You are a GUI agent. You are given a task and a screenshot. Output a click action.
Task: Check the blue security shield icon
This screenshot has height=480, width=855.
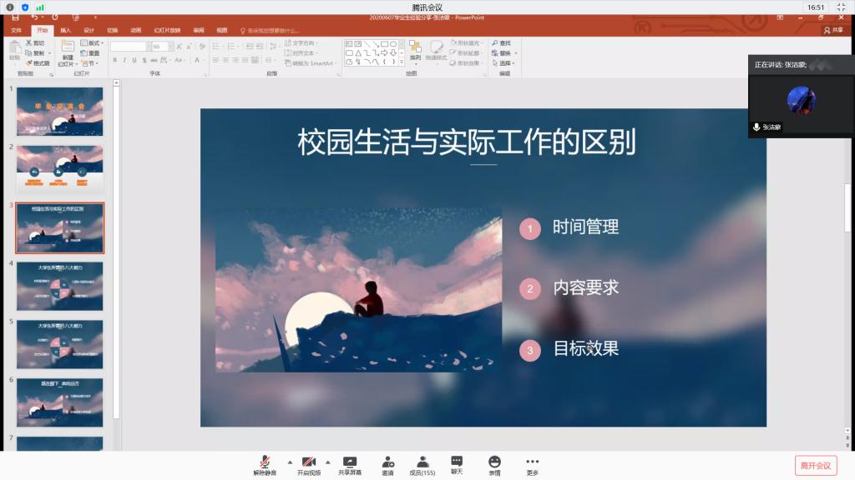25,7
